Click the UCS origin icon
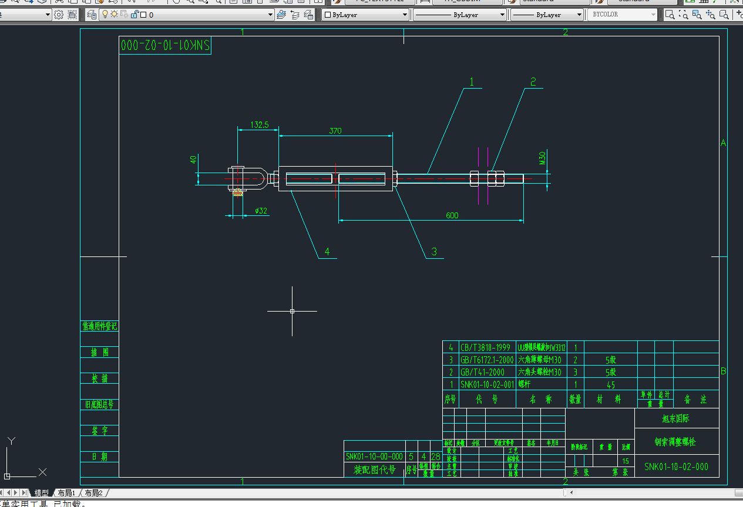The image size is (743, 507). (x=7, y=475)
